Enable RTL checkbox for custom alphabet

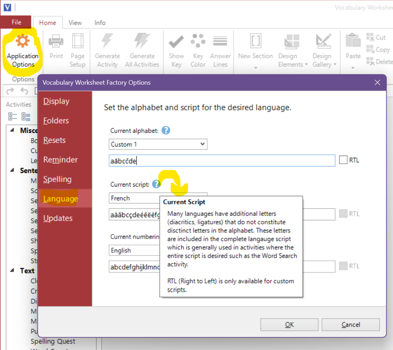click(x=343, y=160)
